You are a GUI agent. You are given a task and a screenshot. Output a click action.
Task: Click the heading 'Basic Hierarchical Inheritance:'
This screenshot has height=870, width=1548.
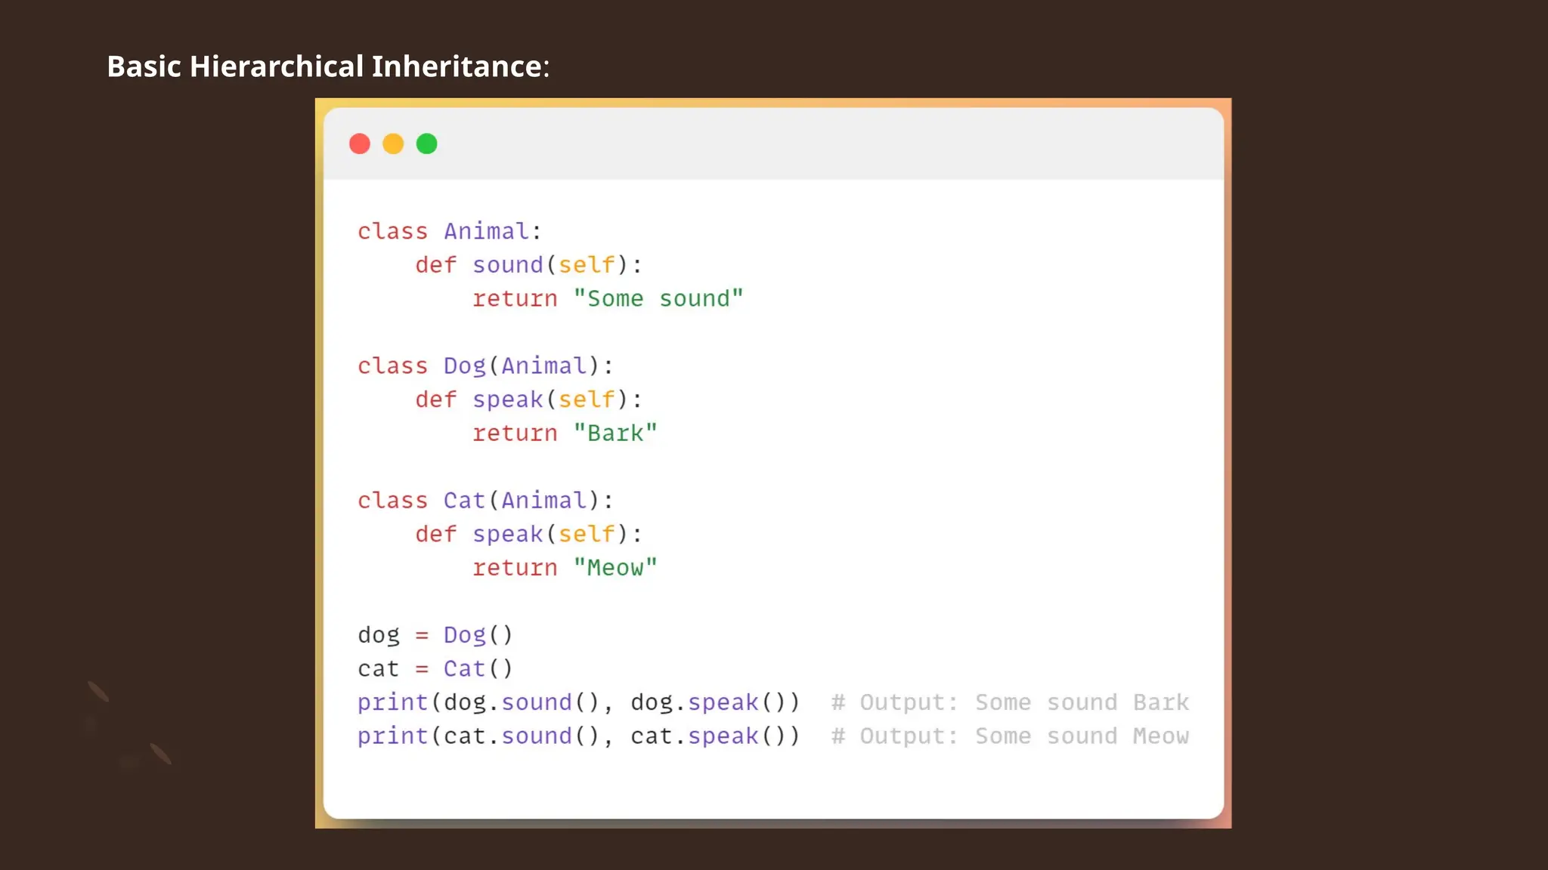(x=328, y=66)
